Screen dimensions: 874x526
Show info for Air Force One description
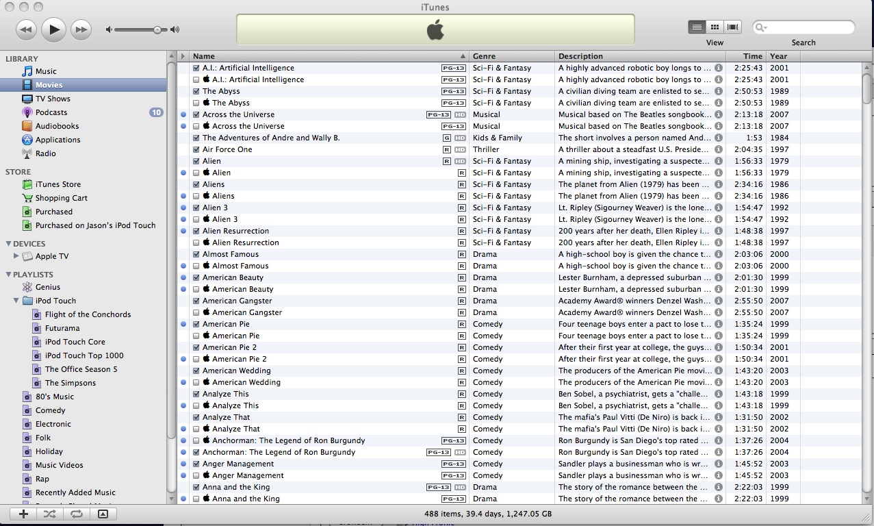pyautogui.click(x=719, y=149)
